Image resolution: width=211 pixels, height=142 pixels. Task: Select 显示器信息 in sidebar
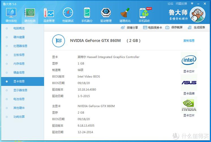coord(22,90)
